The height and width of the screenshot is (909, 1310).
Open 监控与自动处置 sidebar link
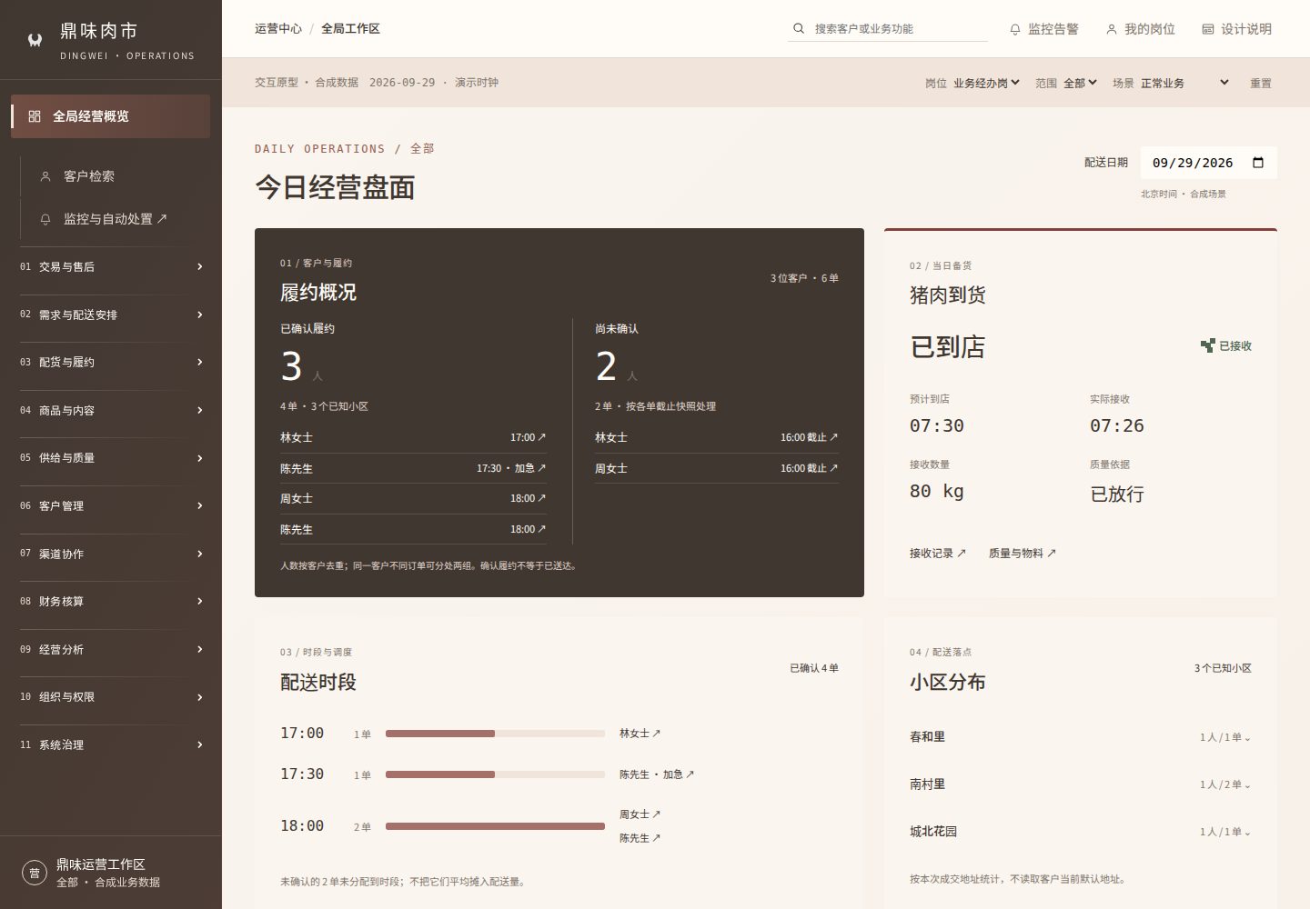point(115,219)
